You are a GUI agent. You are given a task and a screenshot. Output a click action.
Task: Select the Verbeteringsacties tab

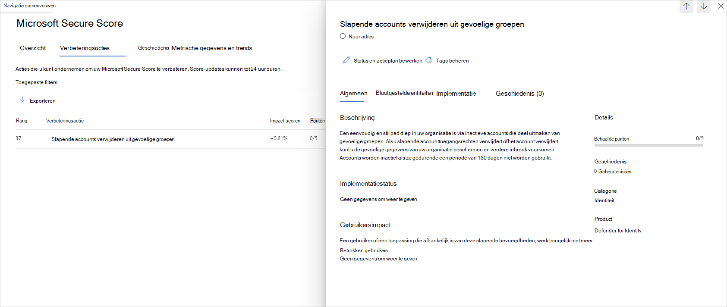(85, 48)
